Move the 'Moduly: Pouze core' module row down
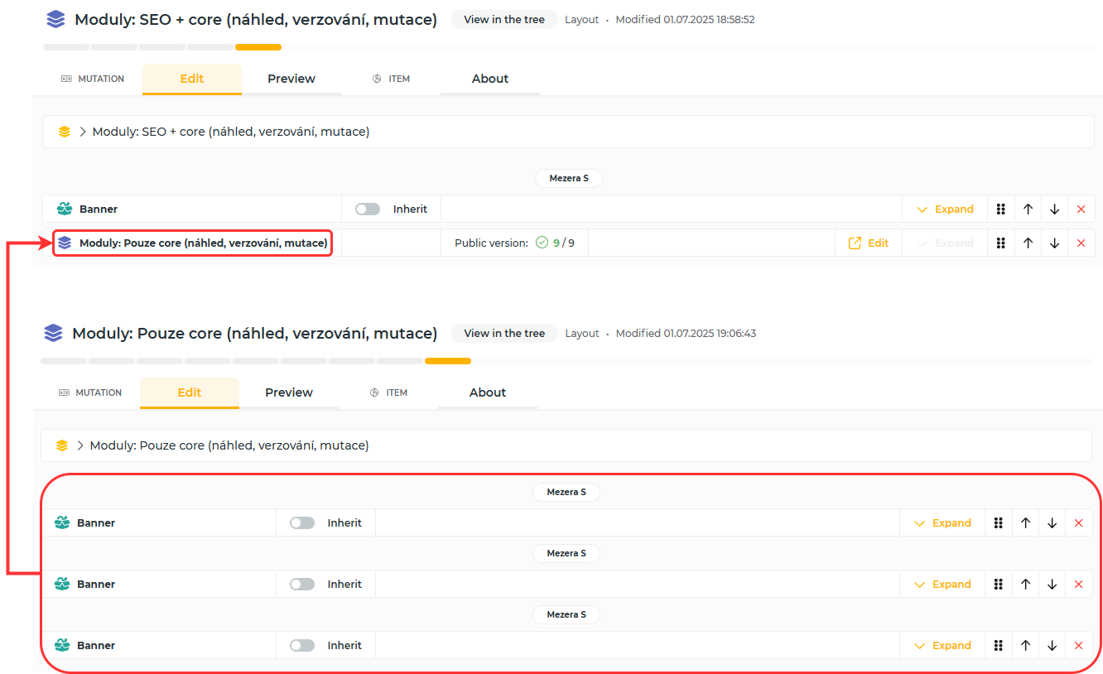Viewport: 1103px width, 674px height. tap(1054, 243)
